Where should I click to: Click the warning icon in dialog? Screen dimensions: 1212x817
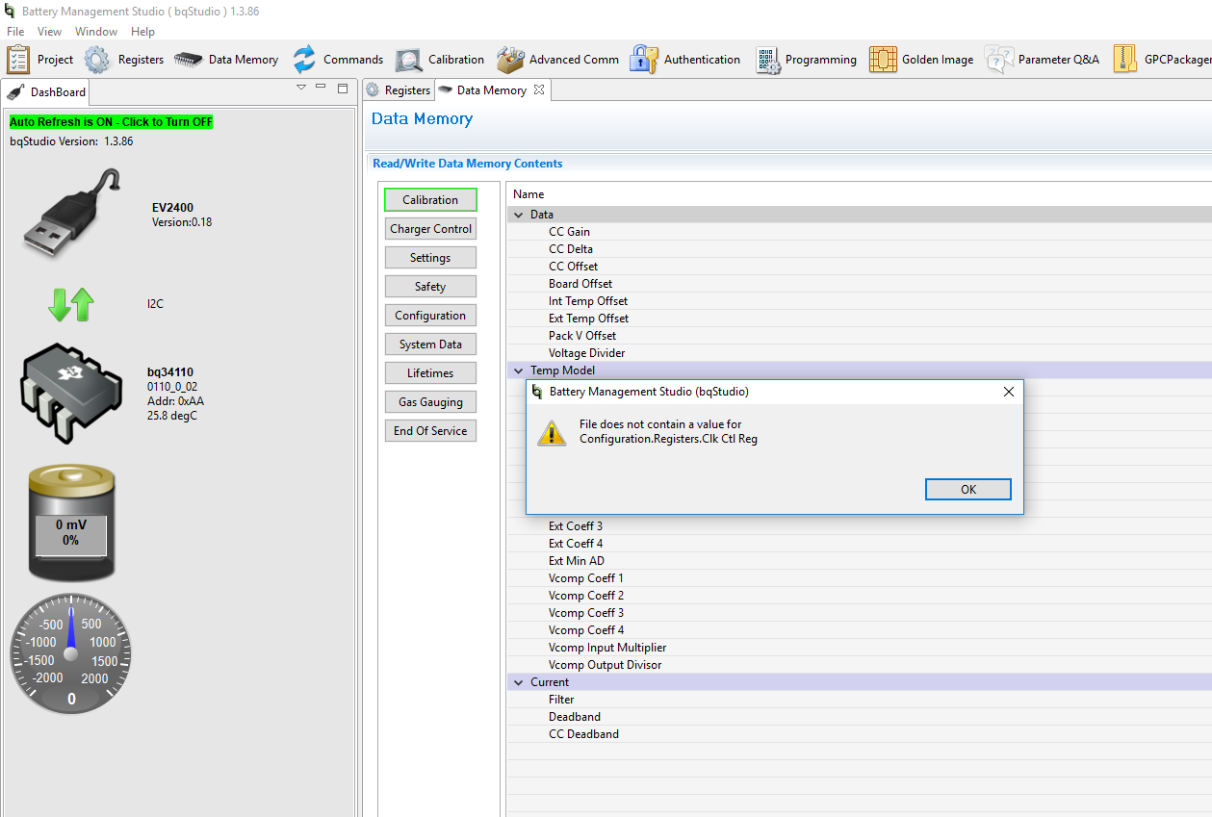(x=552, y=432)
